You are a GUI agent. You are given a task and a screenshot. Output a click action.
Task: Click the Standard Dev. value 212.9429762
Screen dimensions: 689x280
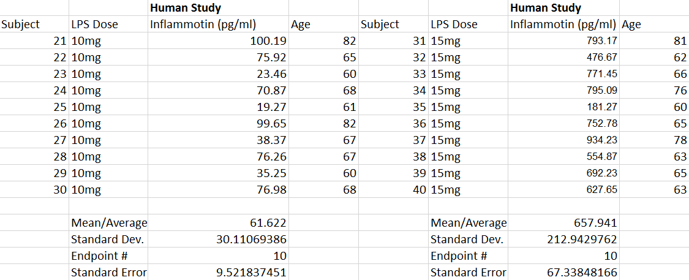(x=581, y=240)
